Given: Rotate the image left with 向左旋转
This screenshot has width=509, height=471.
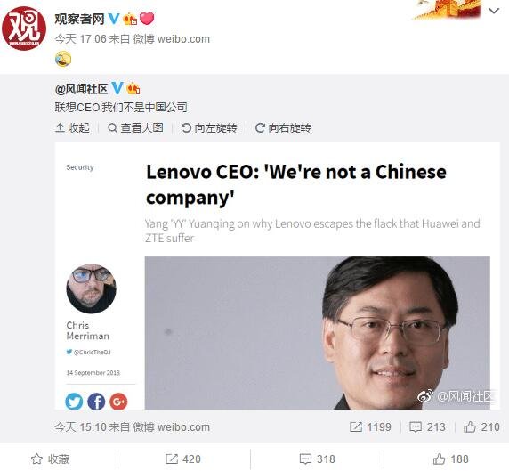Looking at the screenshot, I should click(209, 127).
